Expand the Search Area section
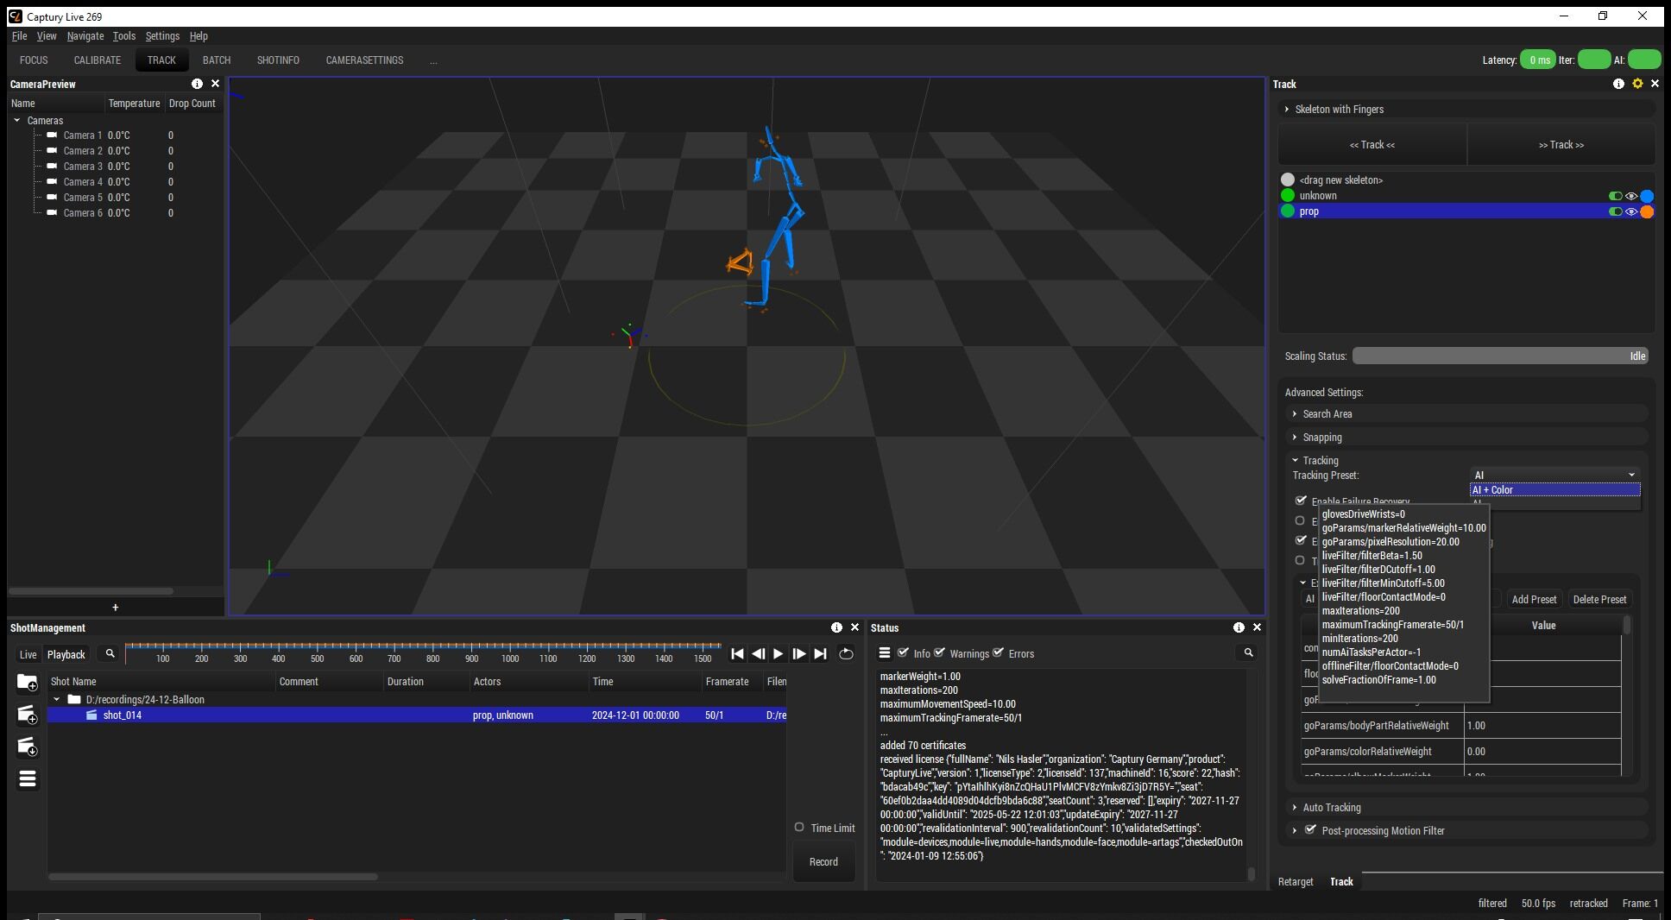1671x920 pixels. 1327,414
